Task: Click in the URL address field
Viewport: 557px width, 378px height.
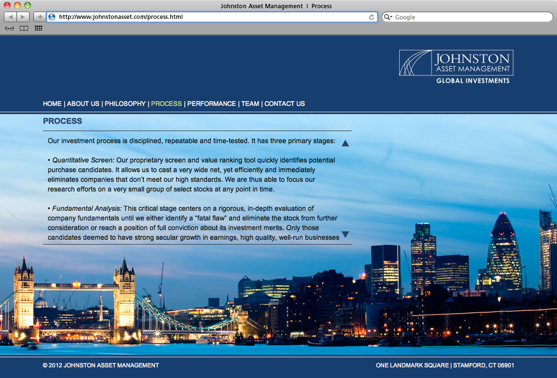Action: 208,17
